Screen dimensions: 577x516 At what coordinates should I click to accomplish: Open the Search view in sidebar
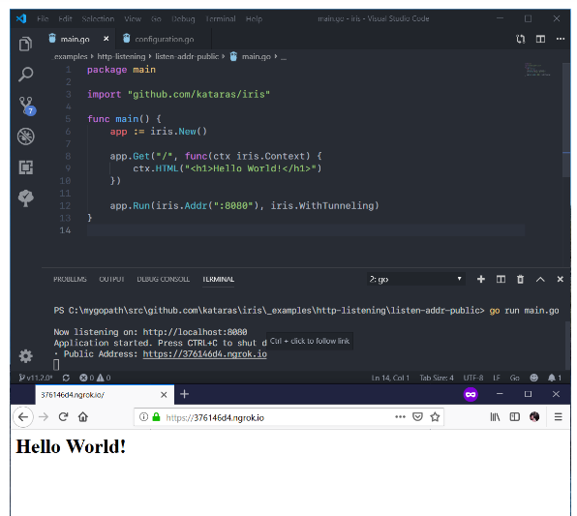(x=26, y=74)
